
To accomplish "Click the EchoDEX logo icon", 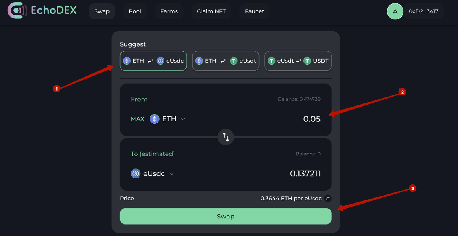I will point(17,11).
